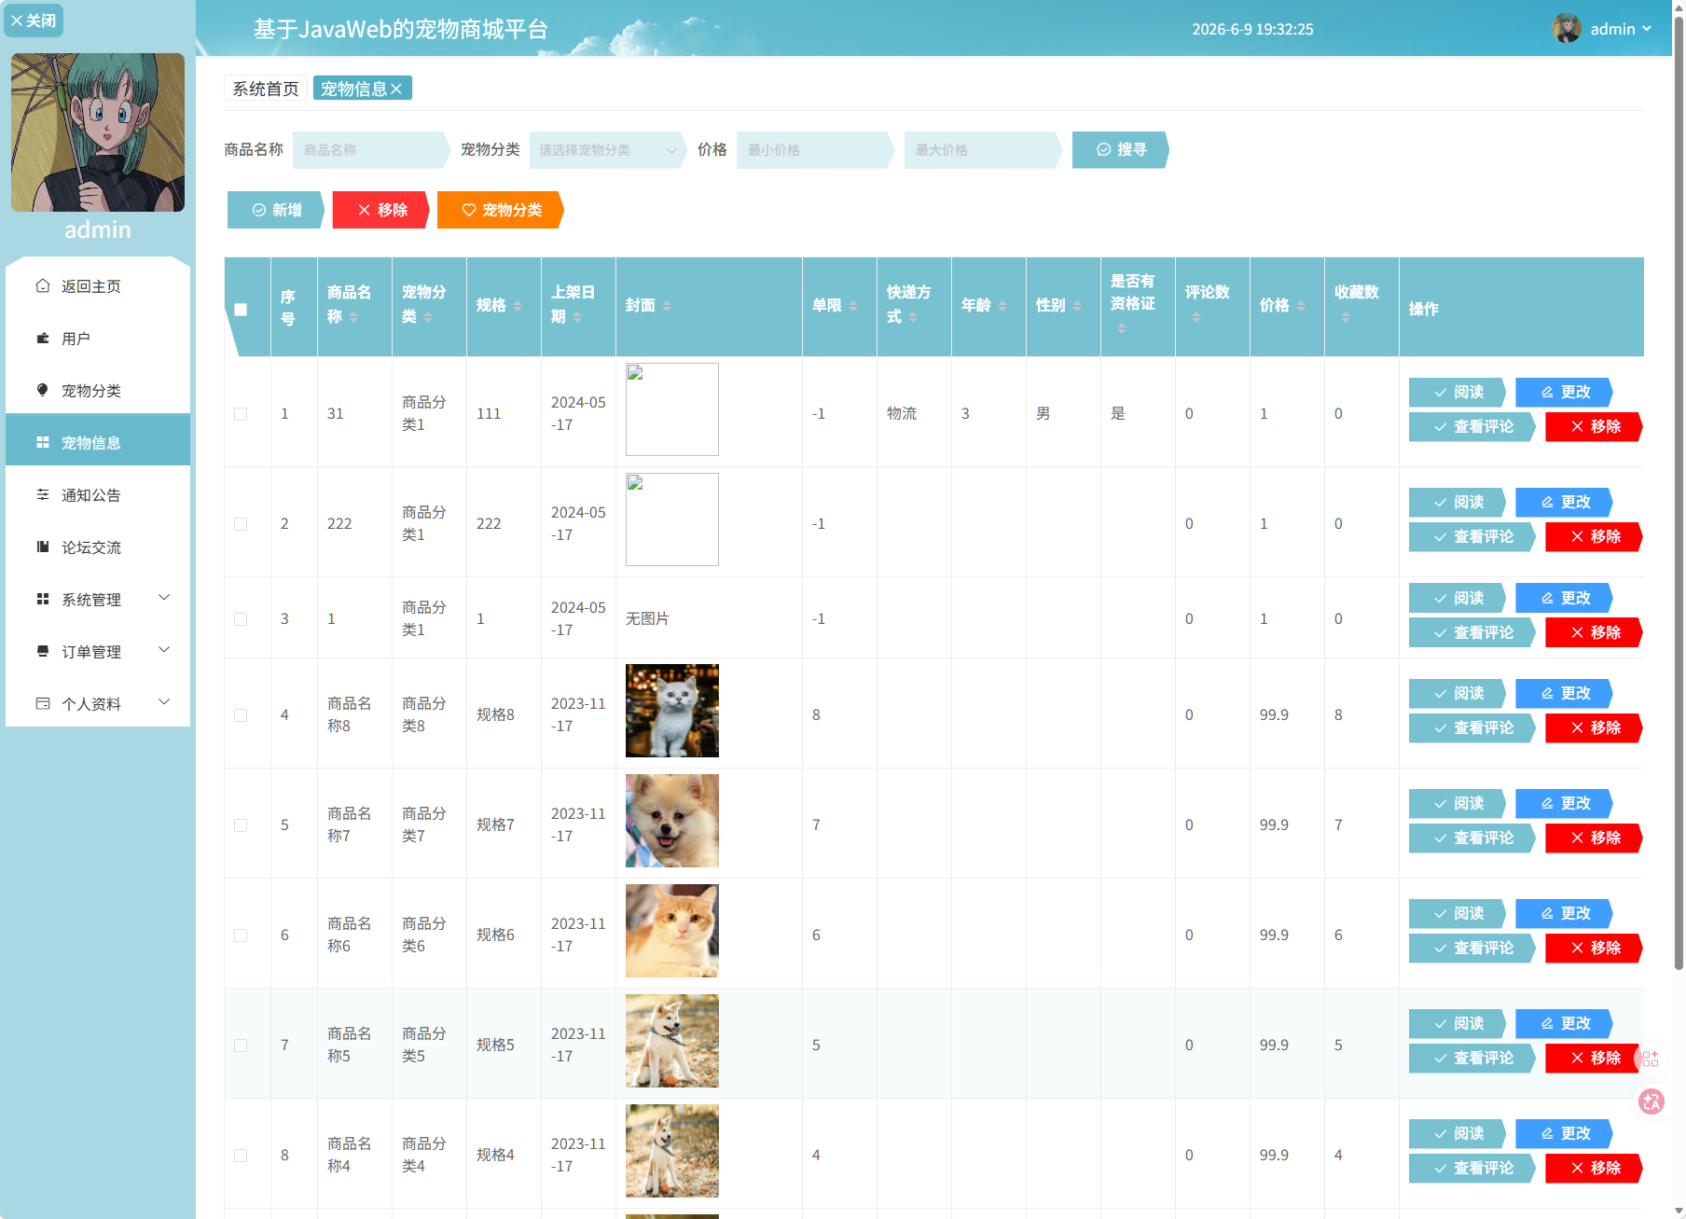Image resolution: width=1686 pixels, height=1219 pixels.
Task: Sort by 性别 column arrows
Action: pos(1077,306)
